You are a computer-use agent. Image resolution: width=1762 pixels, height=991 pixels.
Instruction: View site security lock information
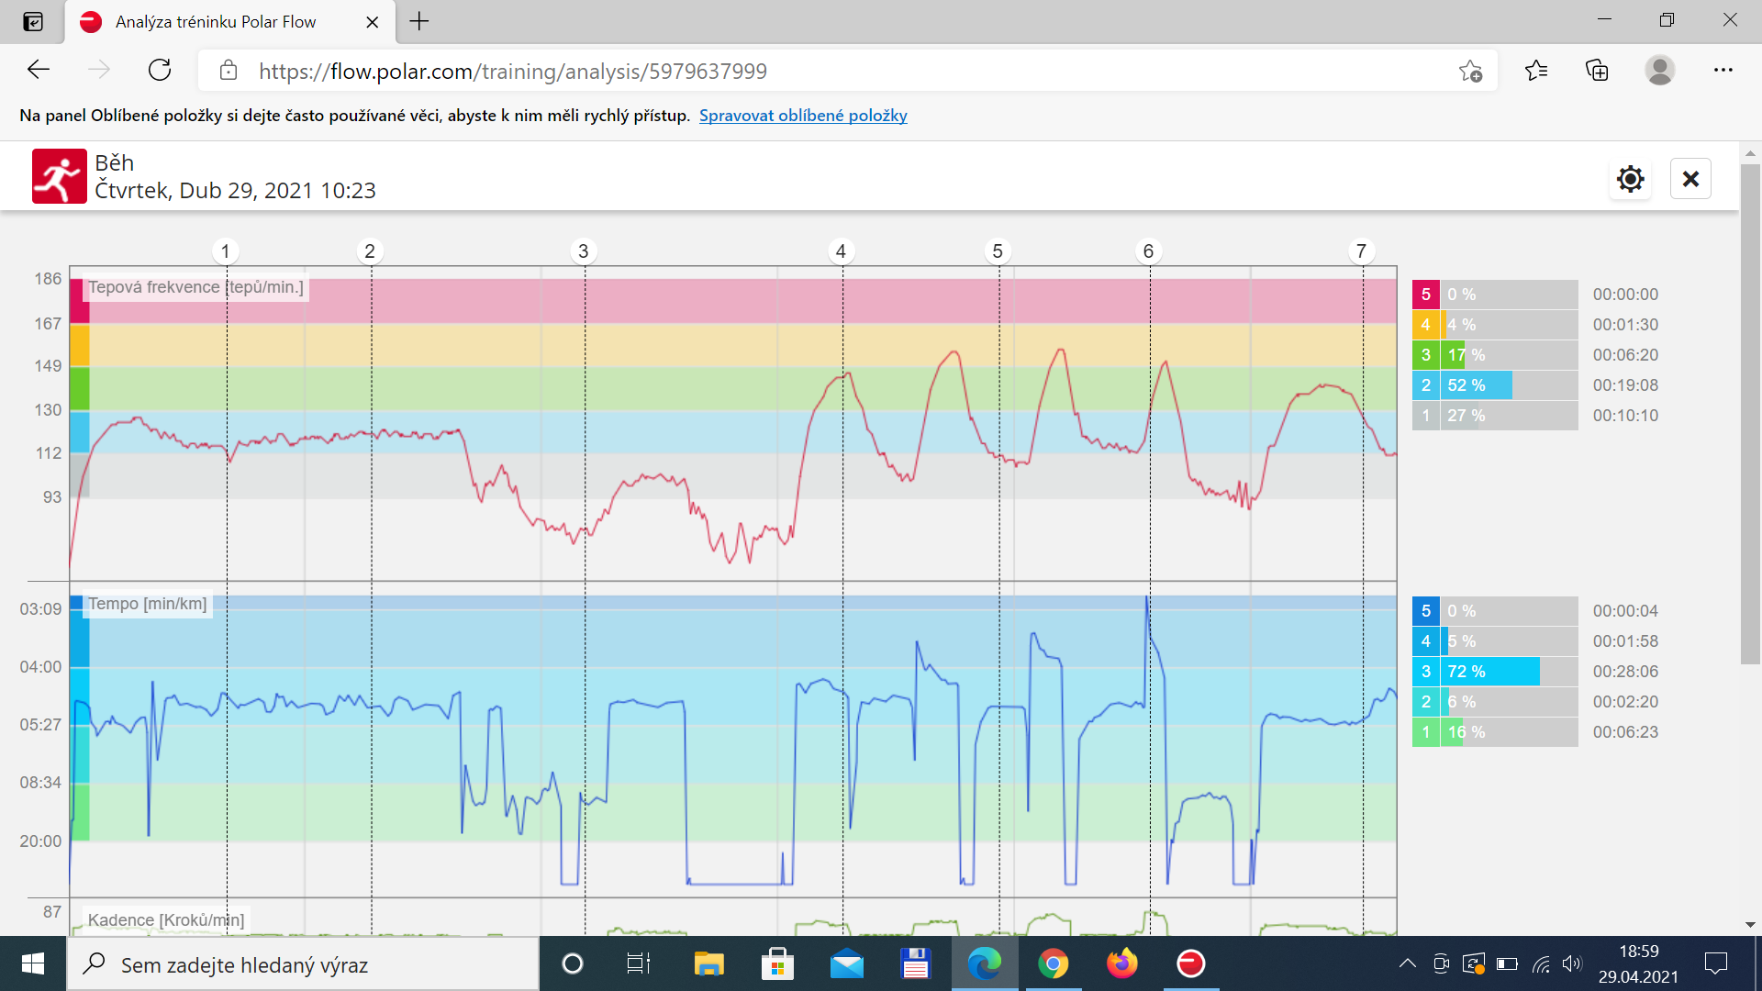point(229,71)
